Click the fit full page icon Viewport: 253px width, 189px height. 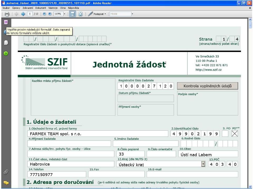(x=80, y=14)
